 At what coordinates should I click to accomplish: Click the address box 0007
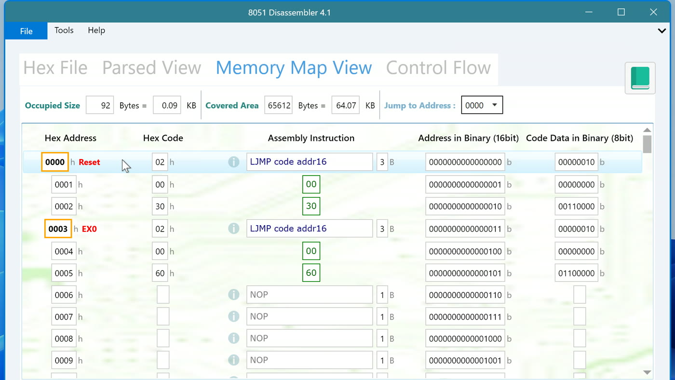(x=64, y=316)
